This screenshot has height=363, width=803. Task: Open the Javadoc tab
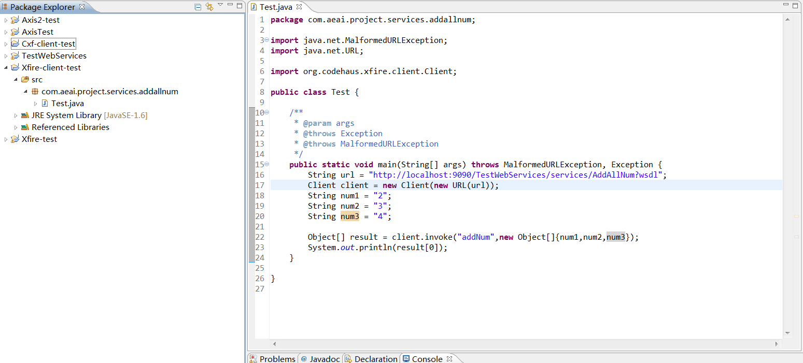[320, 358]
